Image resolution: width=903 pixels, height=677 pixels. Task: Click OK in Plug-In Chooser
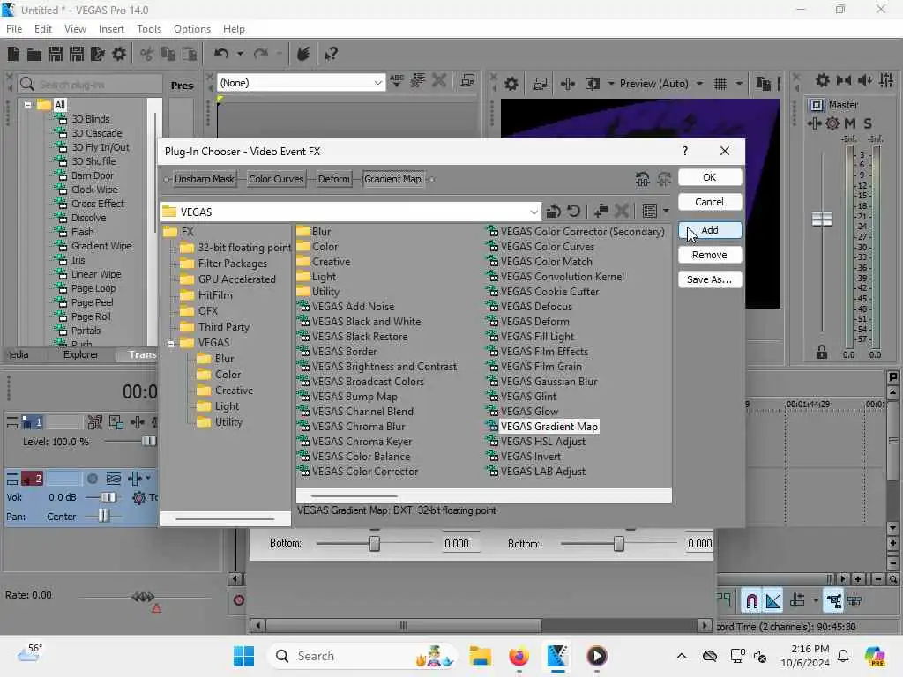[710, 177]
